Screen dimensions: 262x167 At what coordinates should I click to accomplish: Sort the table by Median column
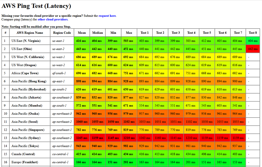coord(97,32)
